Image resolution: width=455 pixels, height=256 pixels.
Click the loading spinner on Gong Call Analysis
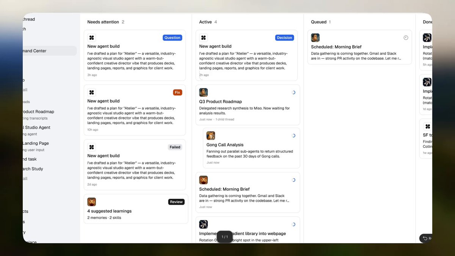pyautogui.click(x=293, y=135)
